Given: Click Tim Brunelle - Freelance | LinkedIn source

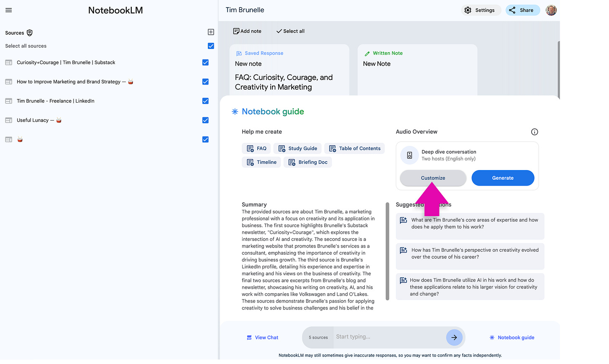Looking at the screenshot, I should (56, 101).
